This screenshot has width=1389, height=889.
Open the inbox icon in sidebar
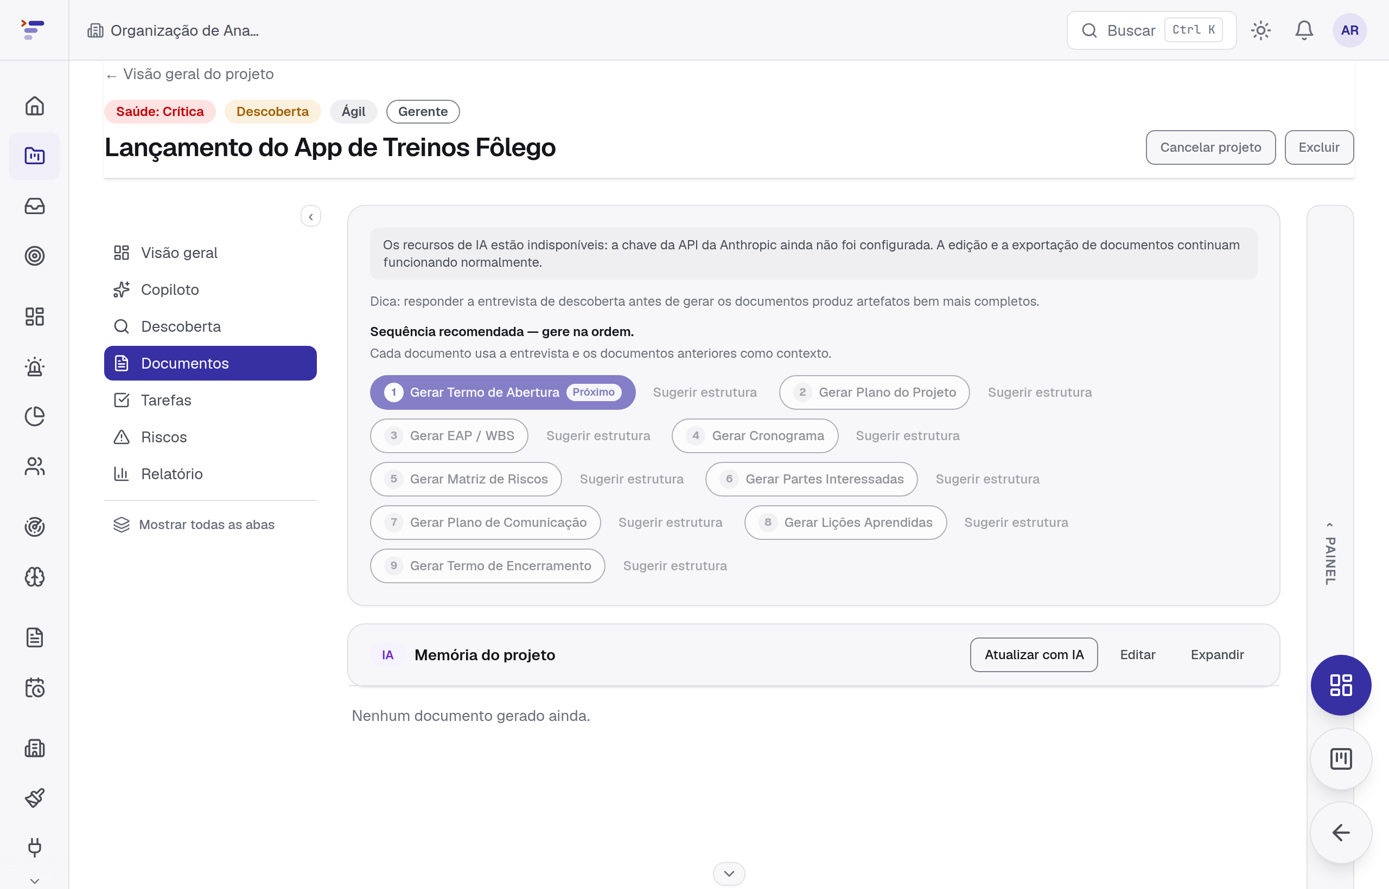point(35,206)
